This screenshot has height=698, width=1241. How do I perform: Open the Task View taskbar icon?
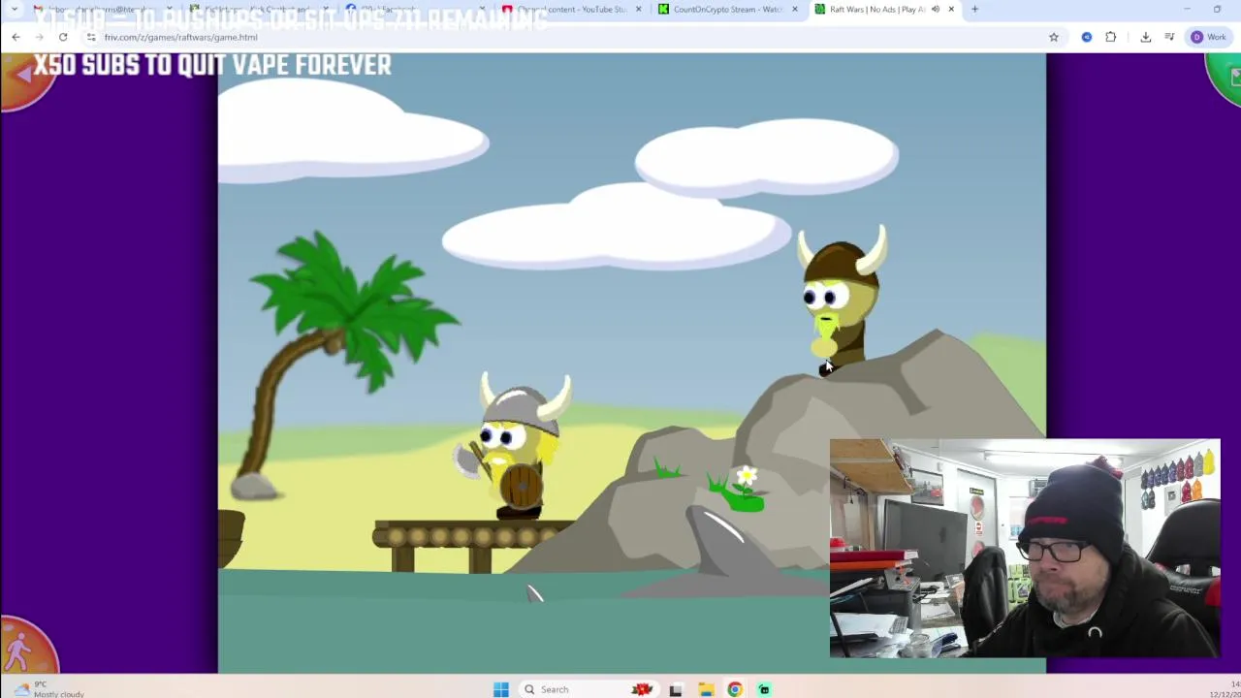676,689
